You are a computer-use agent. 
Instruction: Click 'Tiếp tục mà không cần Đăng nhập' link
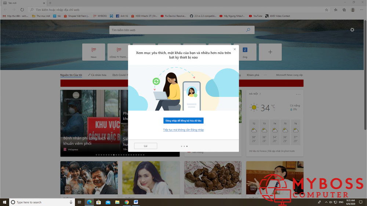tap(183, 130)
